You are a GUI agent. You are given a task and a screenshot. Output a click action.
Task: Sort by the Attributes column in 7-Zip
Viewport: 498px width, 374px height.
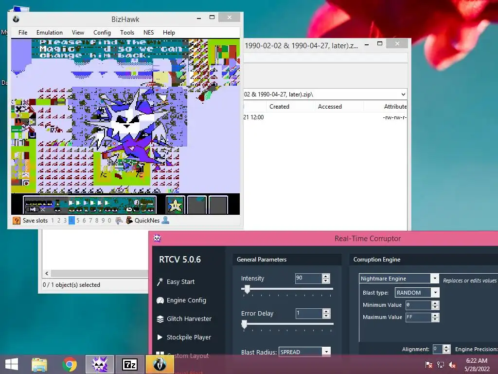tap(395, 107)
